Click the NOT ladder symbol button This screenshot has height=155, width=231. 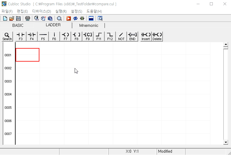tap(121, 36)
